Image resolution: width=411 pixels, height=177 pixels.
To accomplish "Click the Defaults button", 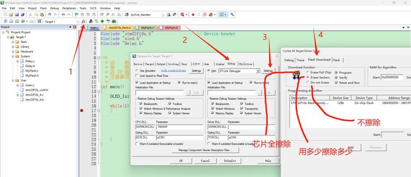I will pos(230,161).
